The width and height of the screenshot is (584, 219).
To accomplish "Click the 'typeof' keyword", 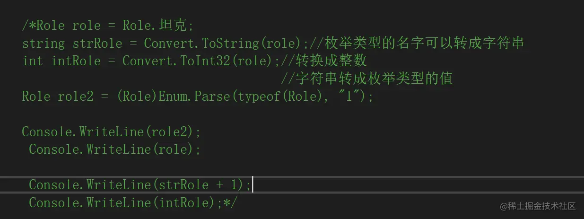I will point(260,96).
